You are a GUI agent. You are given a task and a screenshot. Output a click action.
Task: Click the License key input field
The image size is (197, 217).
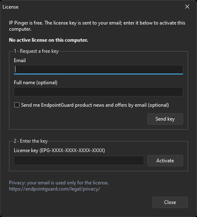tap(79, 160)
